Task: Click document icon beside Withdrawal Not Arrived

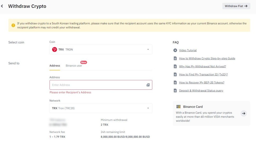Action: pyautogui.click(x=175, y=66)
